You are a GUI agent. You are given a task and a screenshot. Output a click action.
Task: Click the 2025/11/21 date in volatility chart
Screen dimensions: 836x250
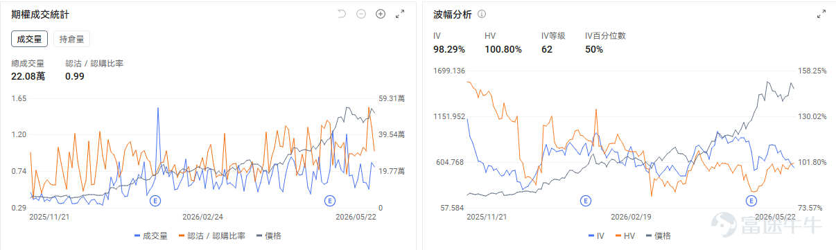[486, 216]
